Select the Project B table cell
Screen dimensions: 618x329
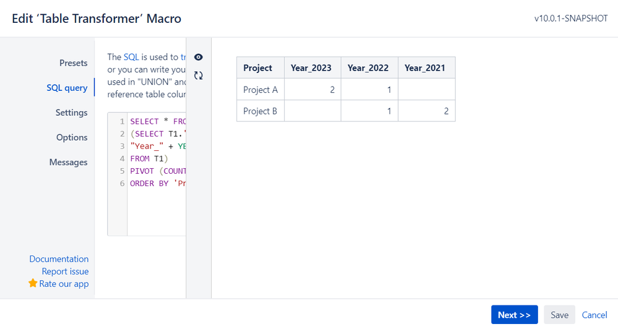261,111
